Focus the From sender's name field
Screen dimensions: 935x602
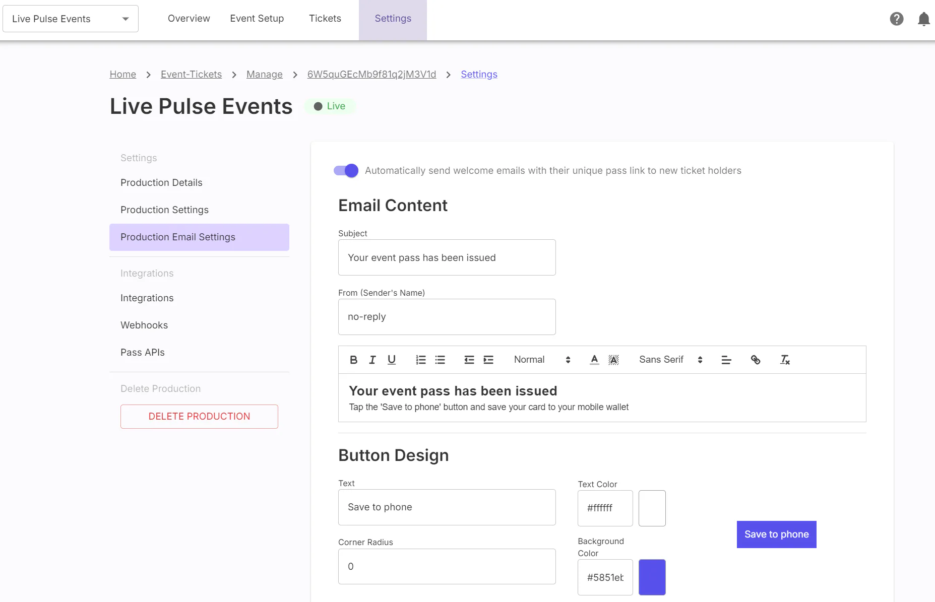(447, 317)
